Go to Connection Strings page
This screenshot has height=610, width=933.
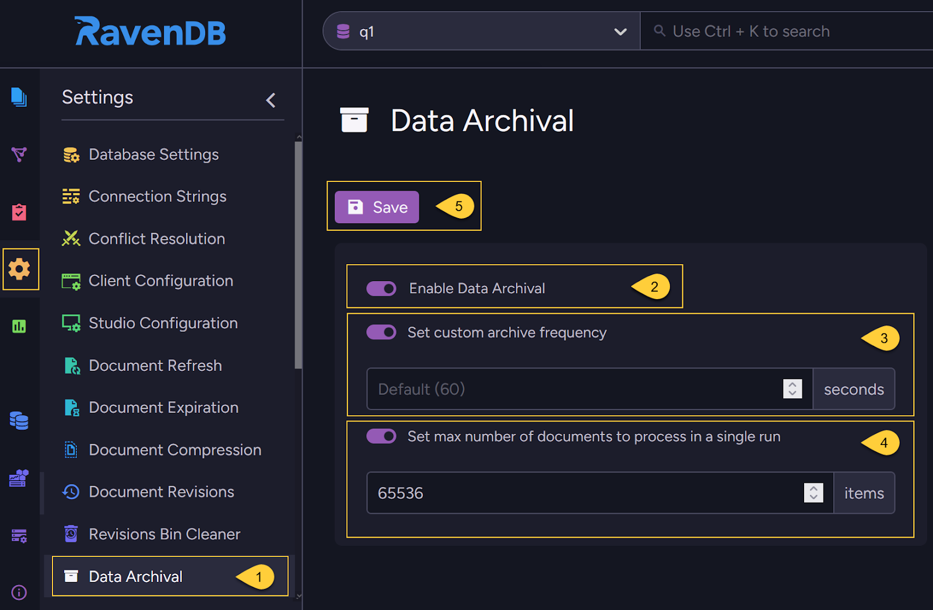[157, 197]
